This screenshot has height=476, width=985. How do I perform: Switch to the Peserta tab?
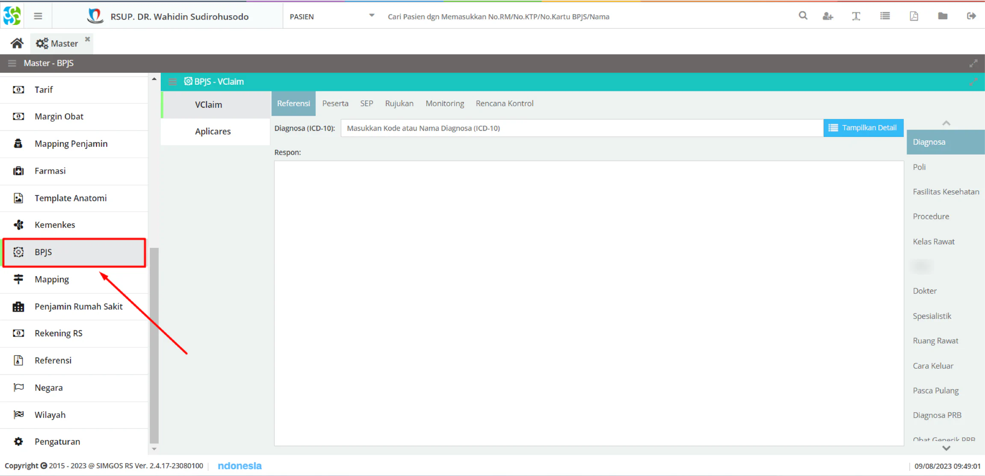tap(335, 104)
